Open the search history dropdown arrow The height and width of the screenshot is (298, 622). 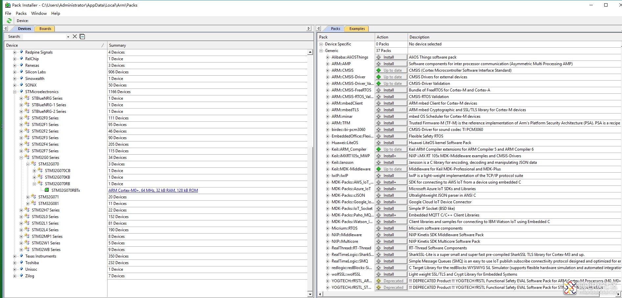(68, 37)
